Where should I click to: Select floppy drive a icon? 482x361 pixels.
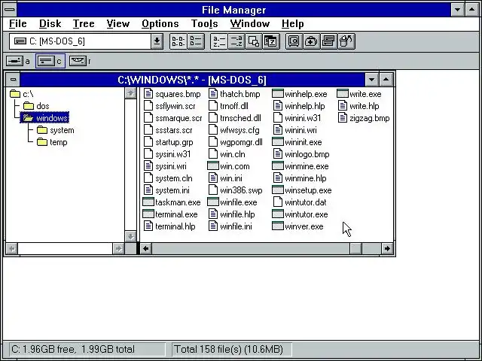point(14,61)
